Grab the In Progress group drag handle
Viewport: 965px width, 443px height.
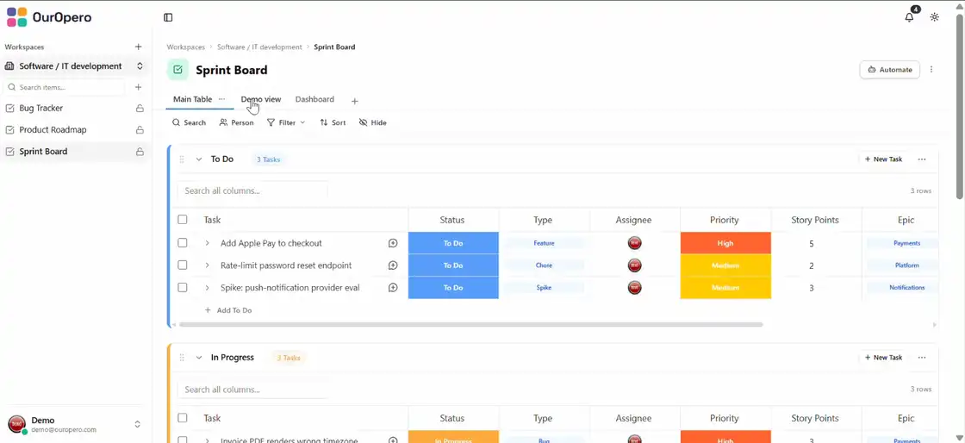182,358
